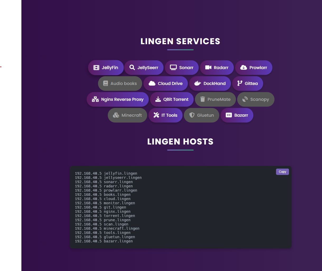Click the magnifier icon on JellySeerr
The image size is (322, 271).
tap(132, 67)
